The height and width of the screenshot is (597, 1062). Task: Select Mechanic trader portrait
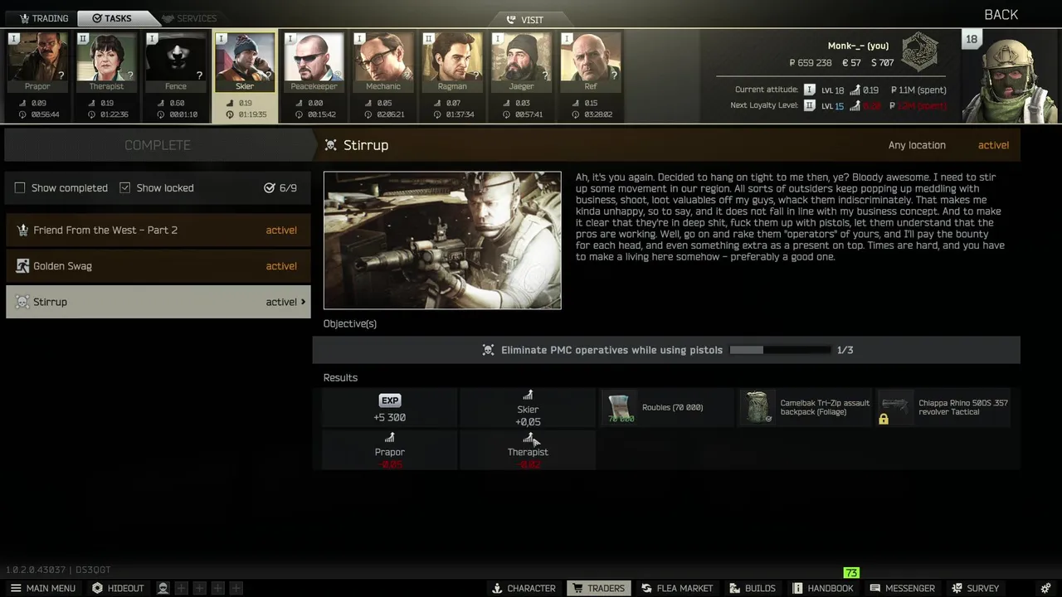coord(383,62)
